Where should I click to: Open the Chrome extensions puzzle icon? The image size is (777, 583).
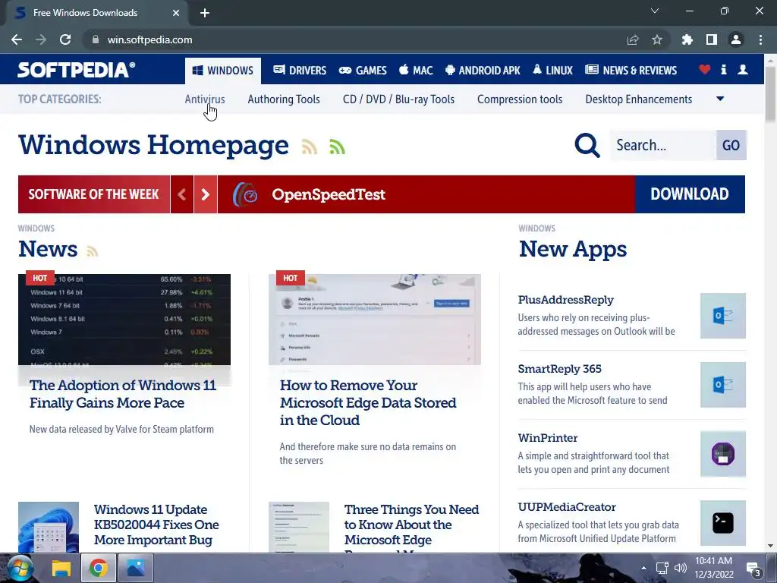687,39
